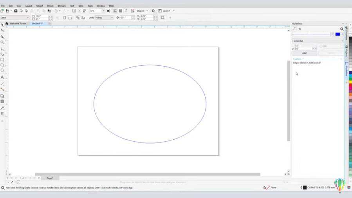Select the Connector tool
The height and width of the screenshot is (198, 352).
(x=2, y=89)
